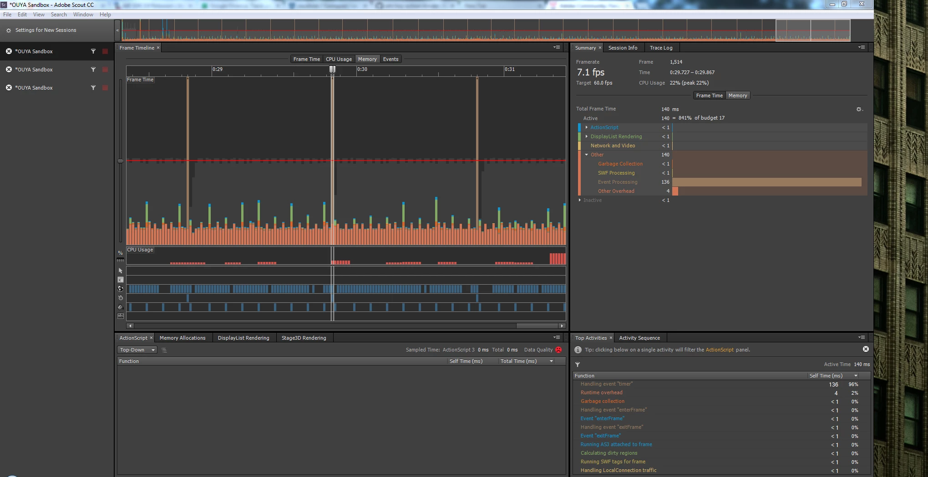This screenshot has width=928, height=477.
Task: Toggle CPU Usage view in Frame Timeline
Action: [339, 59]
